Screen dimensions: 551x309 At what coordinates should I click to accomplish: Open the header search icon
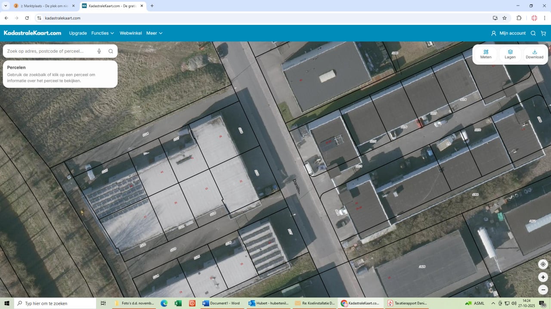click(x=533, y=33)
